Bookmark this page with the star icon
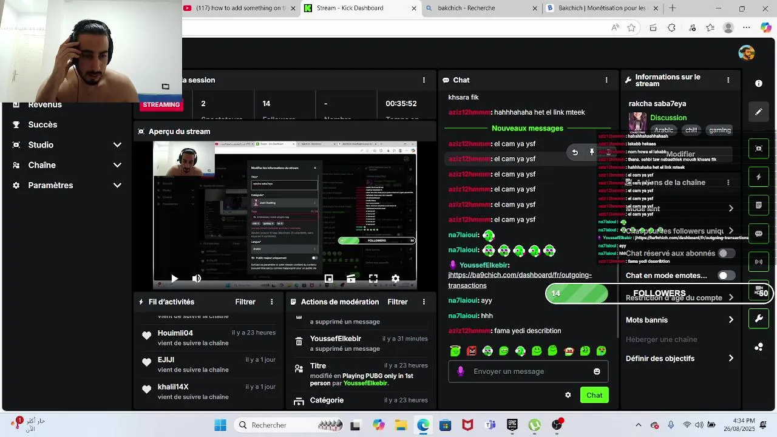Viewport: 777px width, 437px height. coord(631,28)
